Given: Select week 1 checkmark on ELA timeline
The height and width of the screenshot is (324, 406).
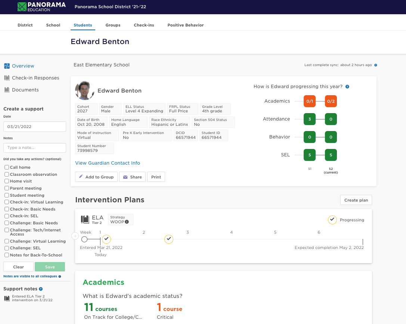Looking at the screenshot, I should [106, 239].
